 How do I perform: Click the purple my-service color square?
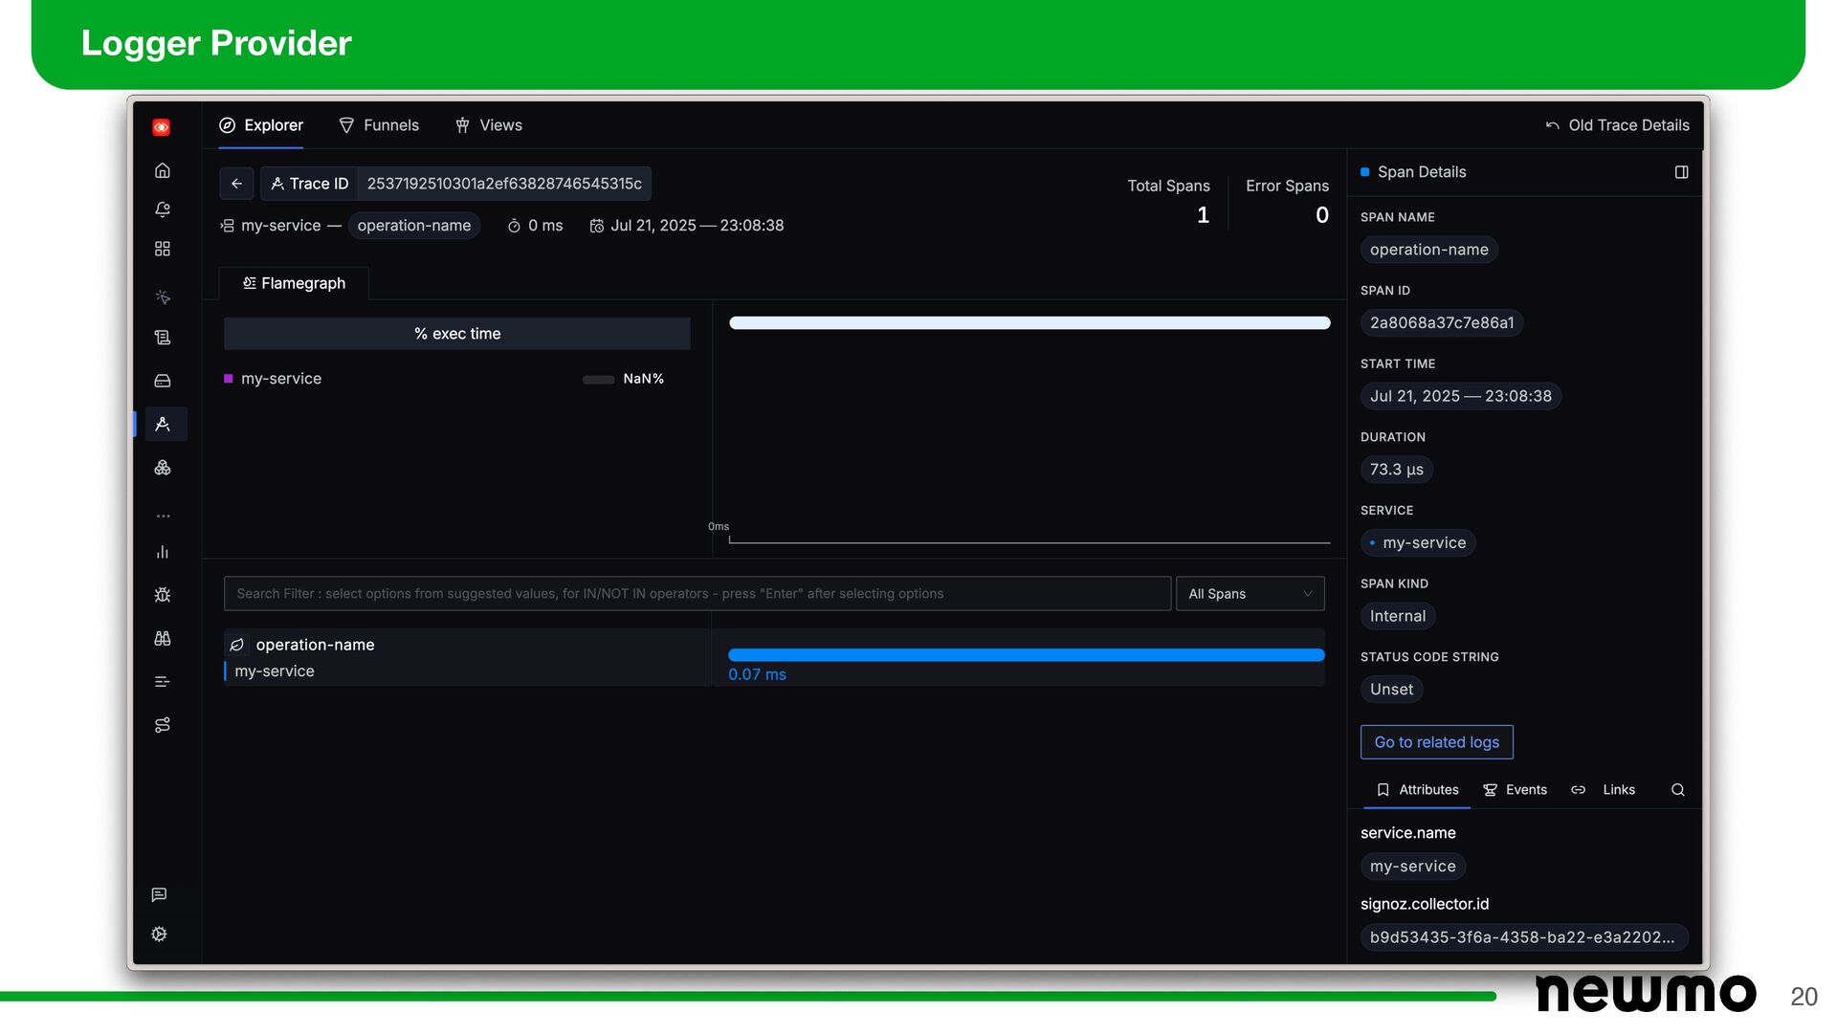pyautogui.click(x=229, y=379)
